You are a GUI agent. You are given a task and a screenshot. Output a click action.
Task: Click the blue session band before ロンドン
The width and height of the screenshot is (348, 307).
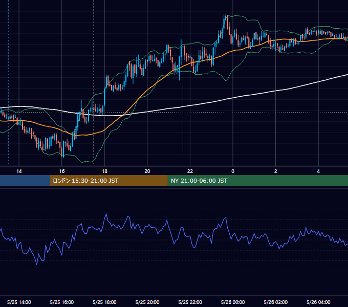25,181
